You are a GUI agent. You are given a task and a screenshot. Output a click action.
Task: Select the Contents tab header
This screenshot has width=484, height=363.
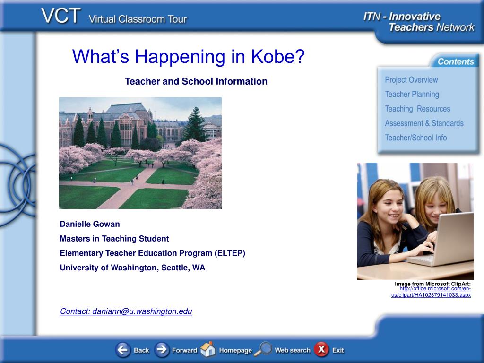[455, 61]
